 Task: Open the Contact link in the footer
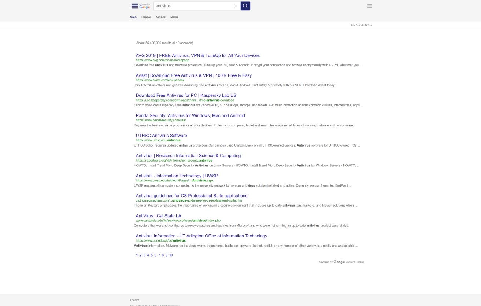[x=134, y=300]
